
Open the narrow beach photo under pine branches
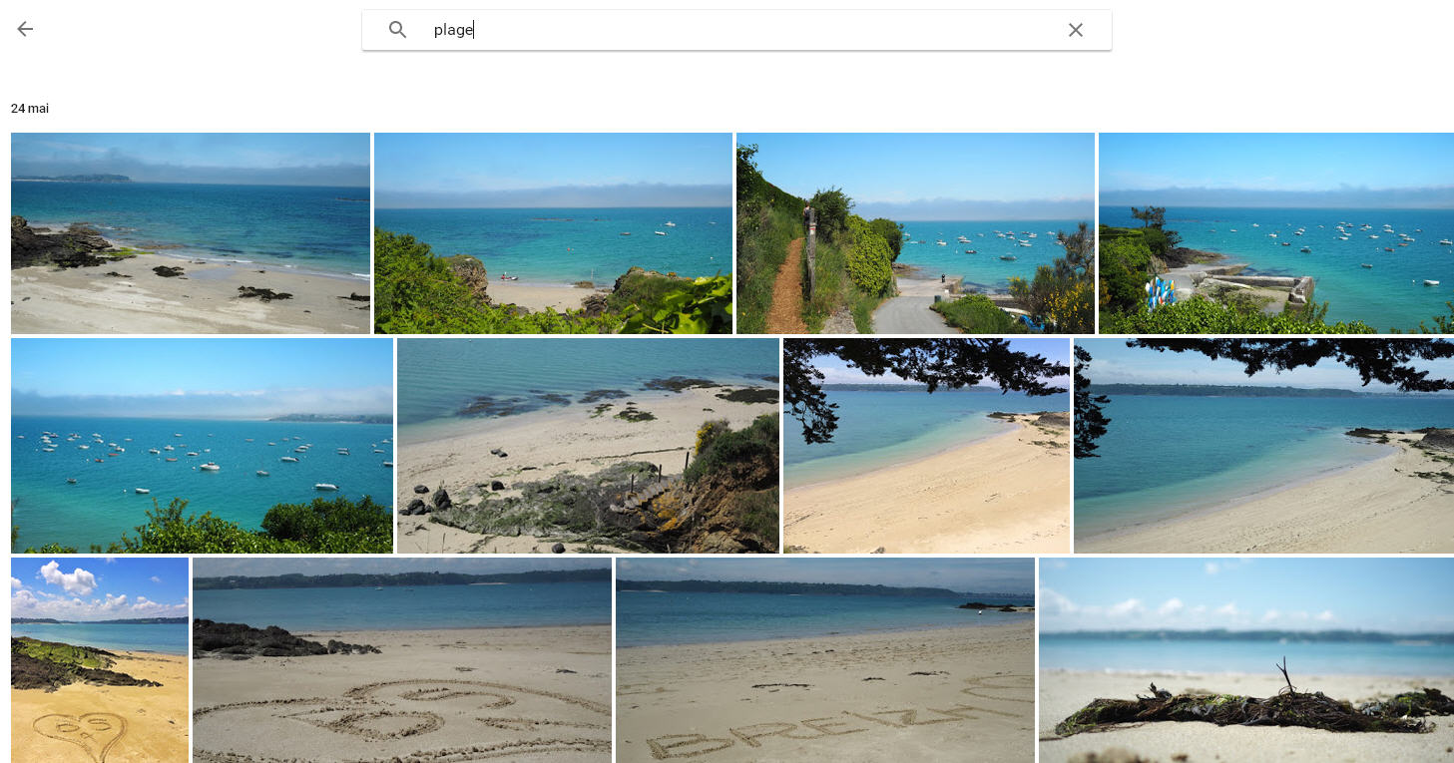[x=926, y=446]
